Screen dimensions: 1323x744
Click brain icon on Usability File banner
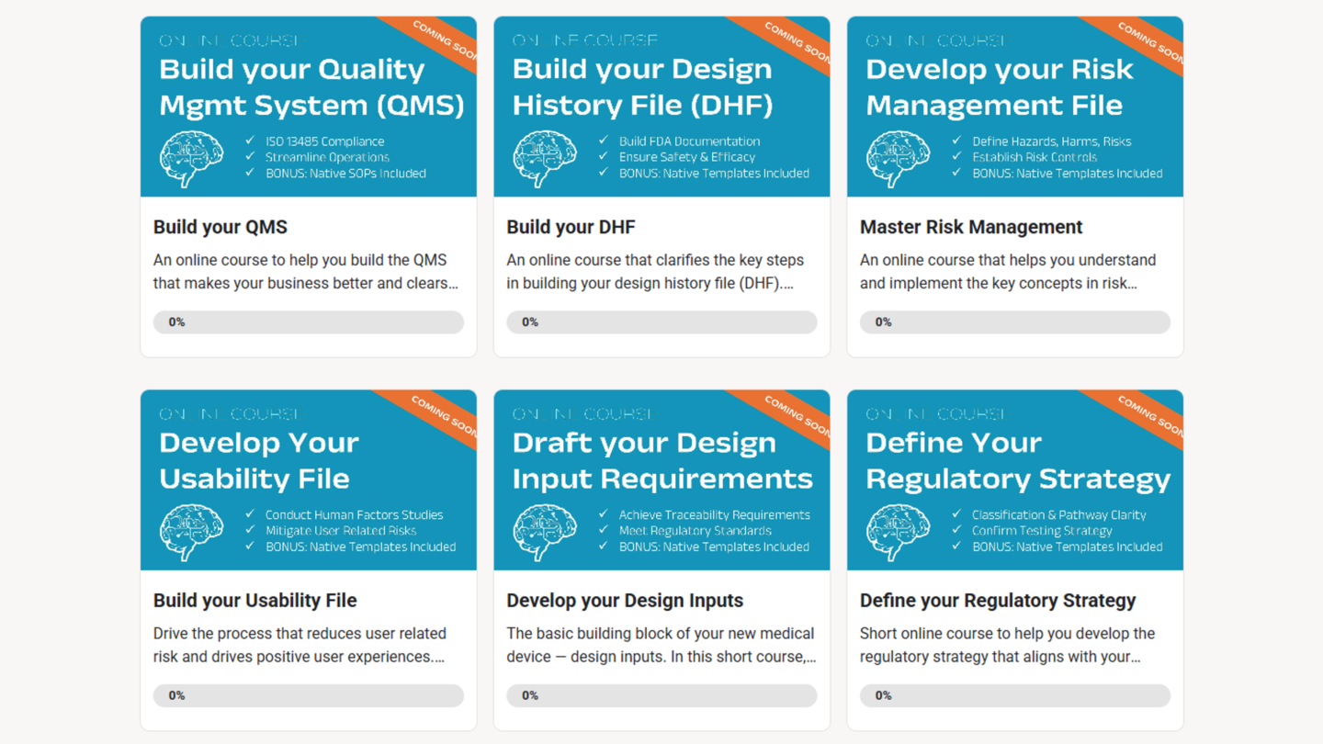pyautogui.click(x=191, y=532)
